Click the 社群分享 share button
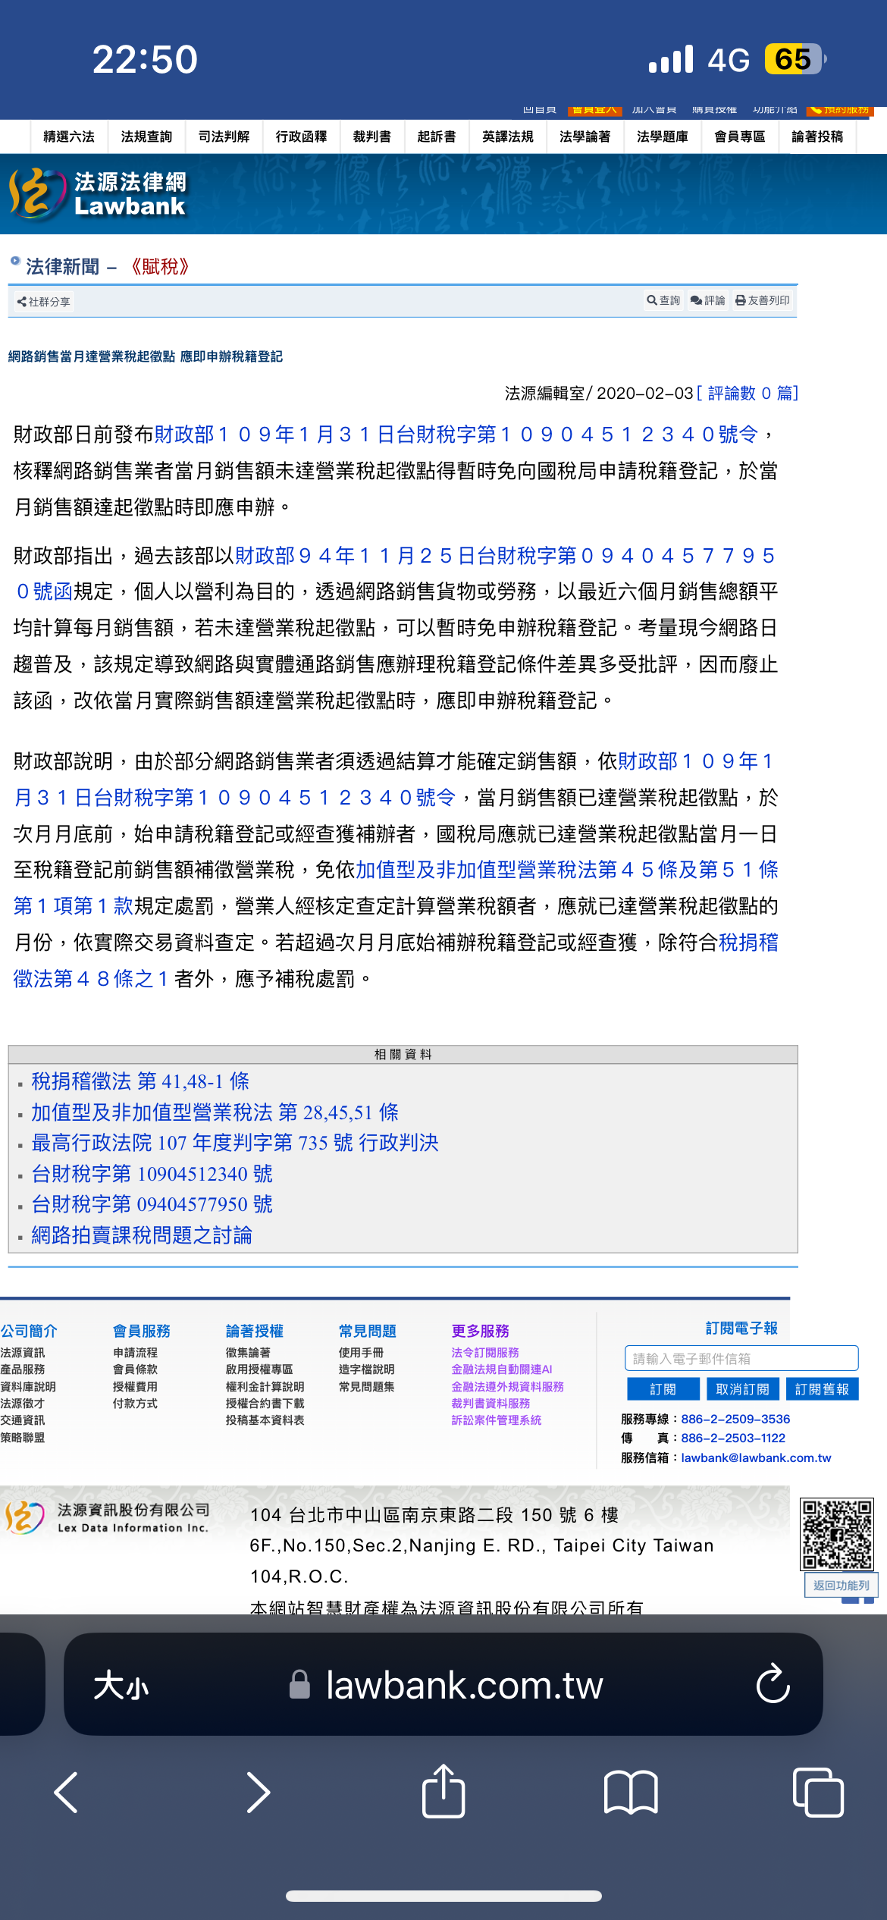 point(44,302)
